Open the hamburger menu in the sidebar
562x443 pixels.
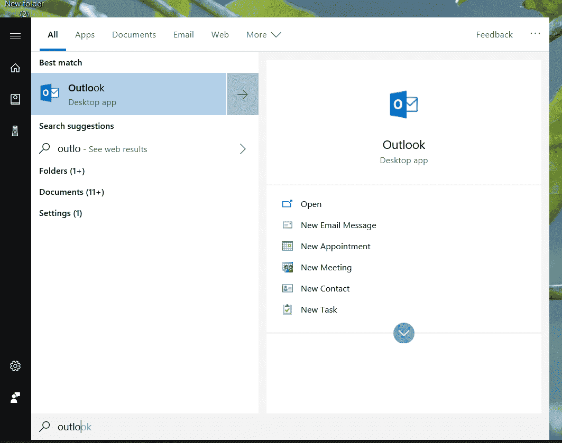click(15, 36)
